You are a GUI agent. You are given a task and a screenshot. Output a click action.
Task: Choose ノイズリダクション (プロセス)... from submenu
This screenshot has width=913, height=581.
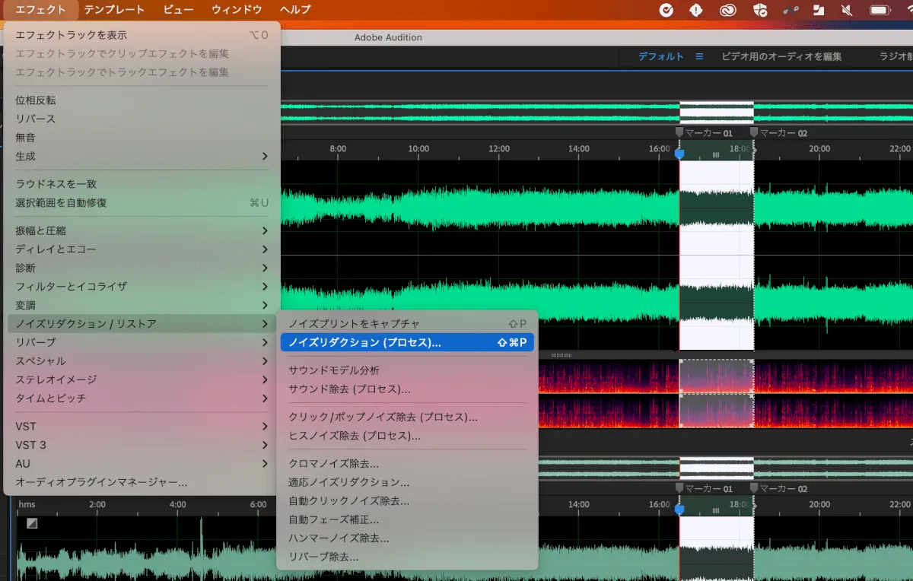364,343
